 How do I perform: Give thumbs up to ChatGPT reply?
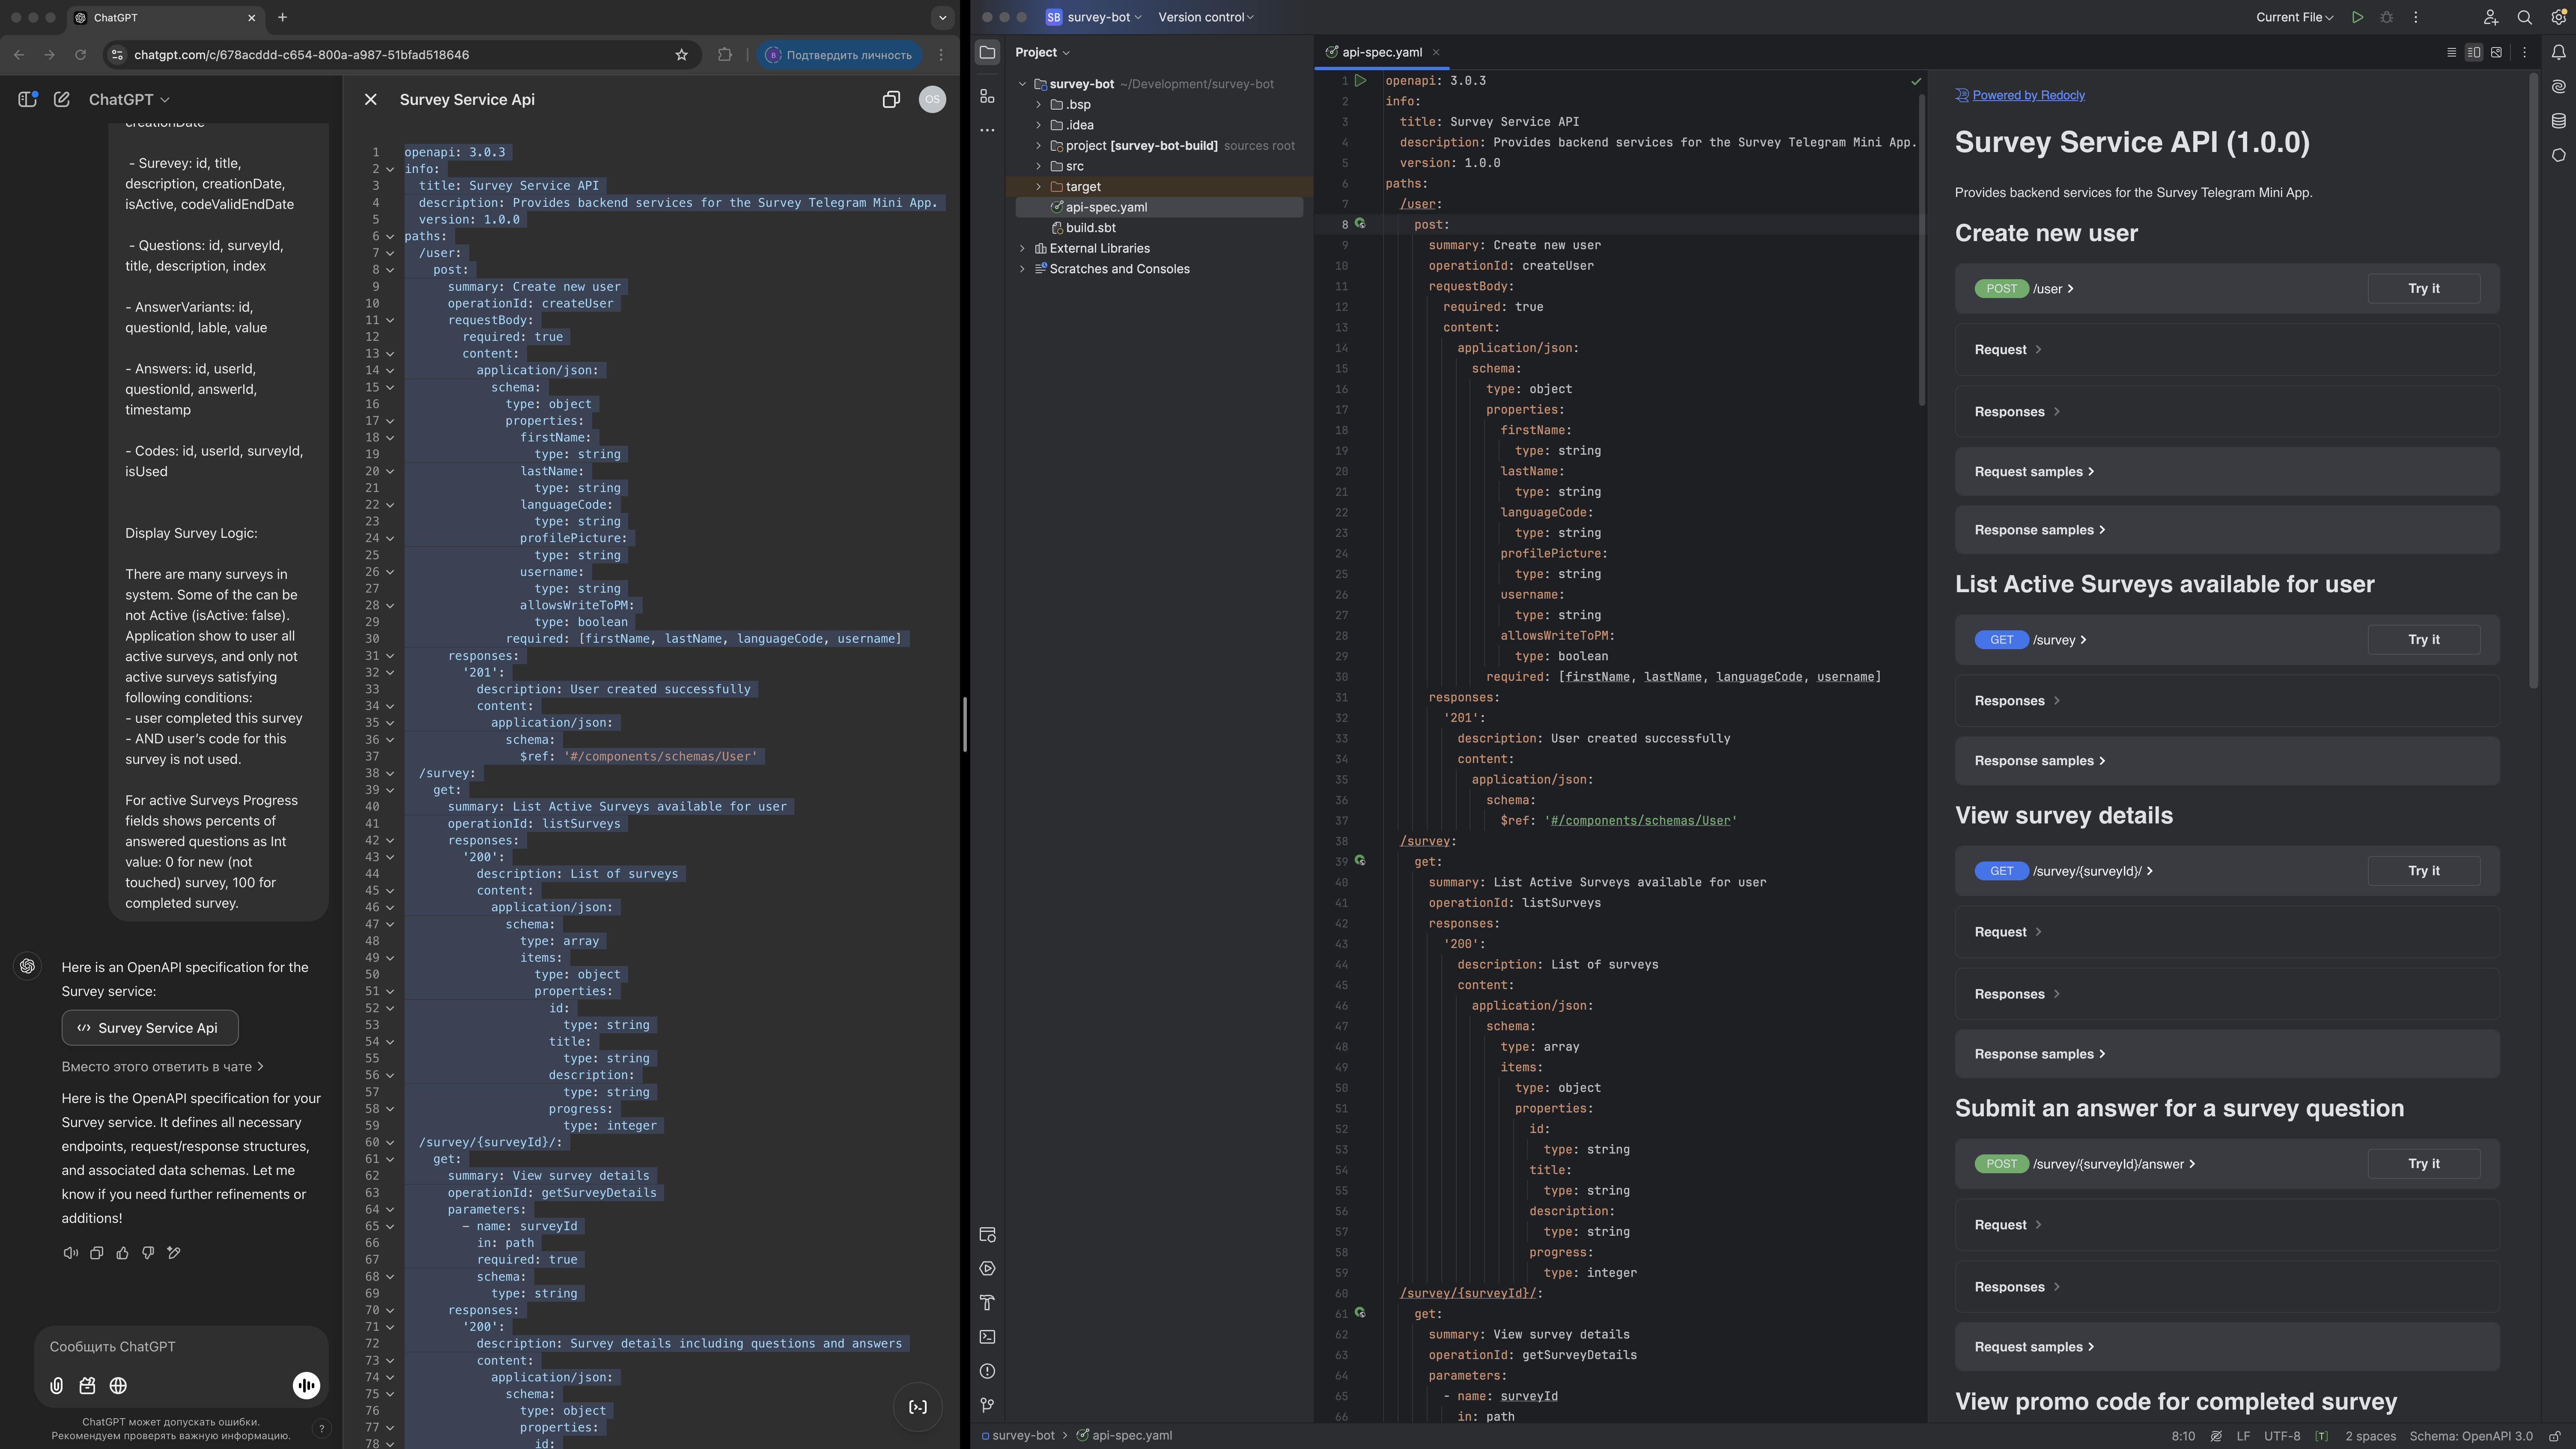(122, 1253)
